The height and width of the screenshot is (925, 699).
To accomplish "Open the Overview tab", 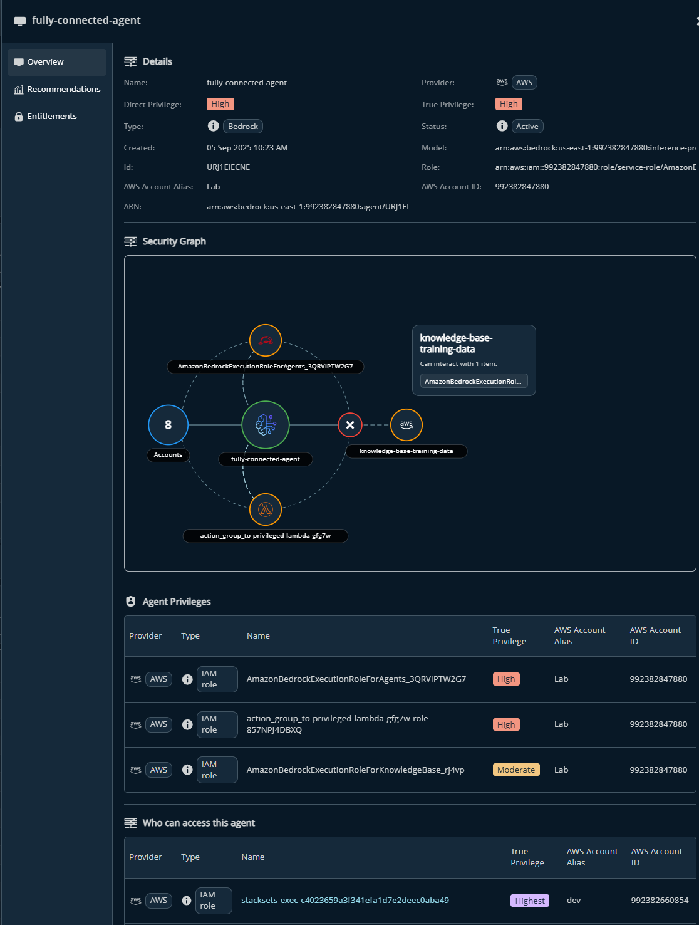I will tap(56, 62).
